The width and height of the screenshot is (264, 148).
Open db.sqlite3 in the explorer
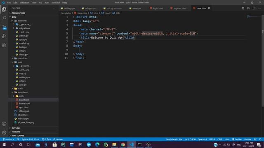point(34,115)
